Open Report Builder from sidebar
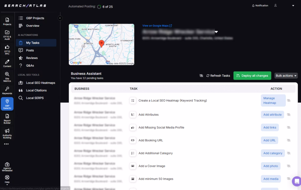The height and width of the screenshot is (190, 301). (x=7, y=118)
